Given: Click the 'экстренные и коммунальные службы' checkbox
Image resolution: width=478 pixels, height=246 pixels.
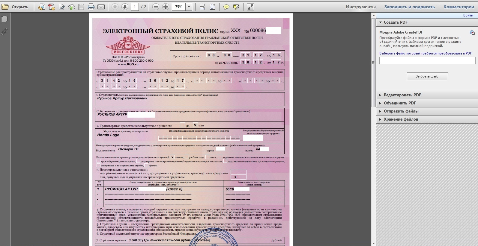Looking at the screenshot, I should click(x=98, y=165).
